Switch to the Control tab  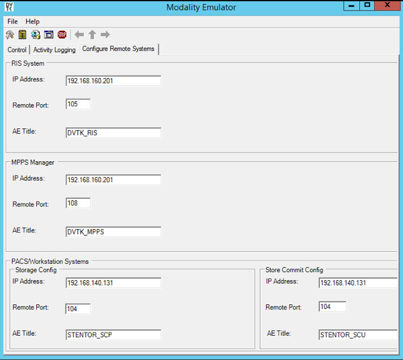click(17, 50)
